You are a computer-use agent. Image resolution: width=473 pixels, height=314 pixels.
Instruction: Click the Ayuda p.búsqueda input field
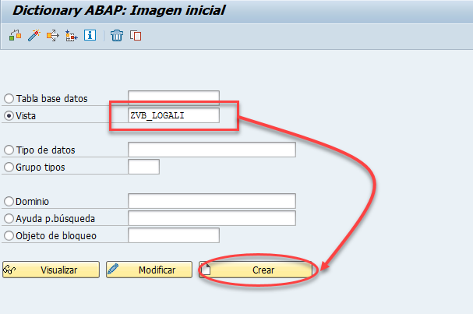212,218
